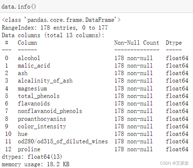Click the 'color_intensity' column name
Image resolution: width=193 pixels, height=168 pixels.
(x=42, y=126)
